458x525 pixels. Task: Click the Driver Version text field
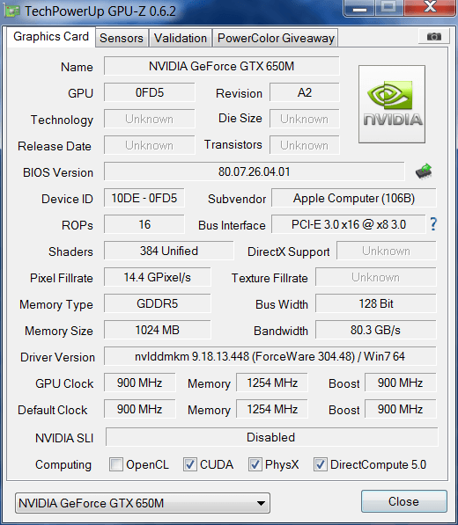270,356
